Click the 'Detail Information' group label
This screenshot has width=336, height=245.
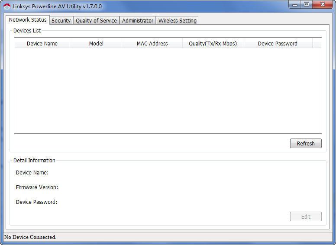click(x=34, y=161)
